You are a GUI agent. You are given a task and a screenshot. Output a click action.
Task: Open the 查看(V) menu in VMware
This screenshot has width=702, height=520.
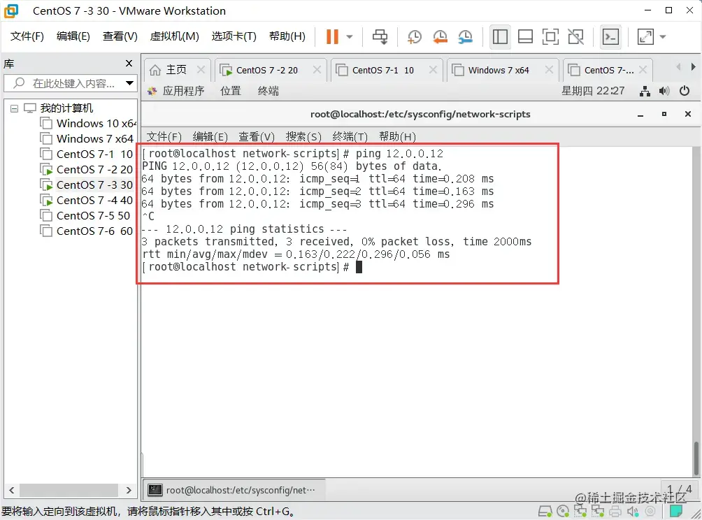pyautogui.click(x=120, y=36)
